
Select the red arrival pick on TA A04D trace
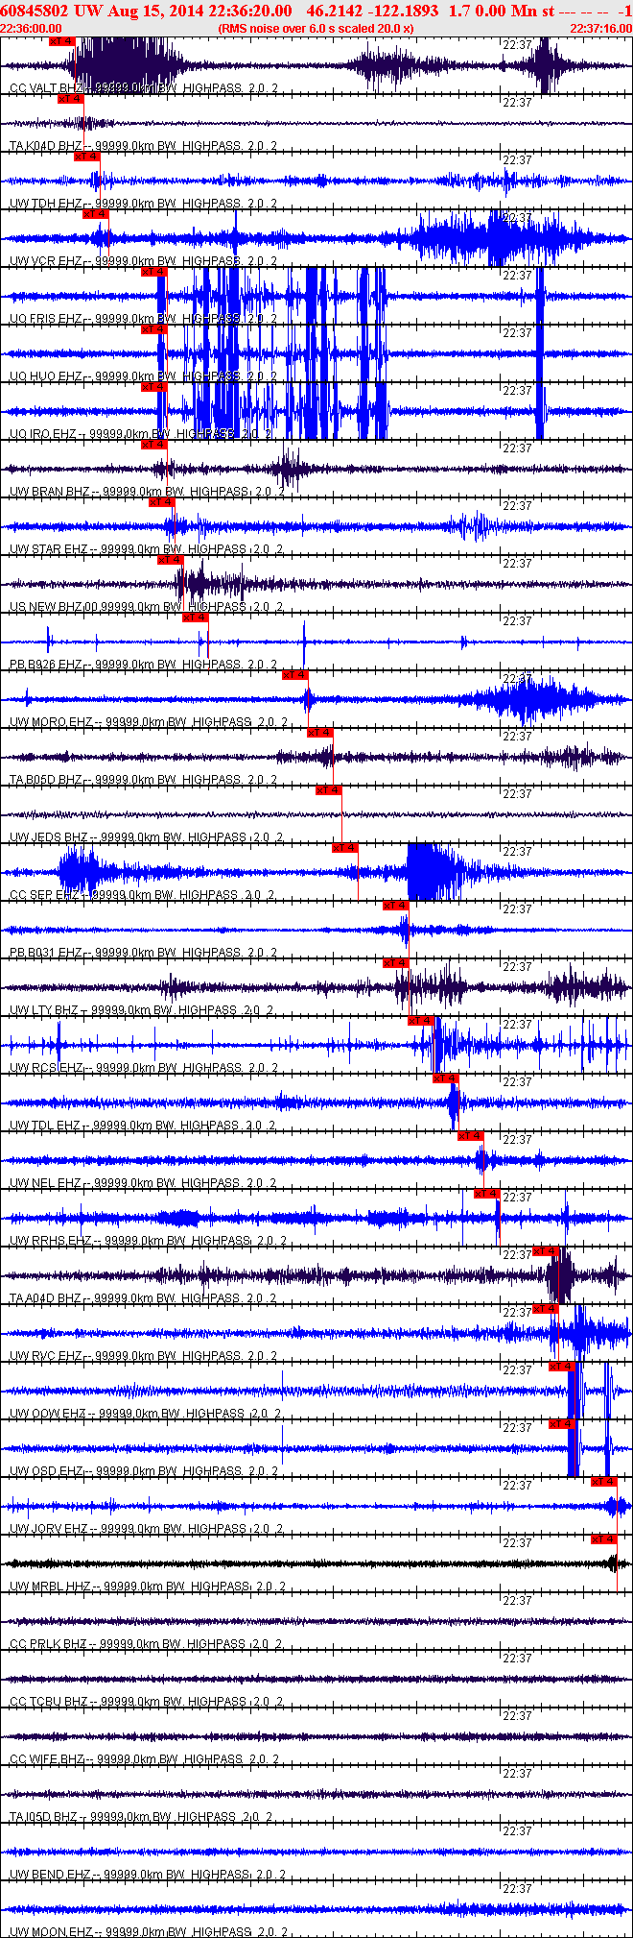(546, 1251)
